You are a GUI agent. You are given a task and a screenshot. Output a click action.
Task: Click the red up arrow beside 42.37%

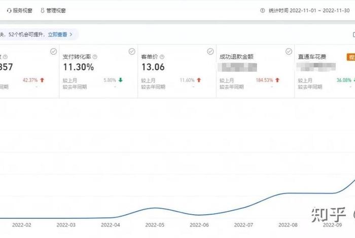[x=42, y=80]
